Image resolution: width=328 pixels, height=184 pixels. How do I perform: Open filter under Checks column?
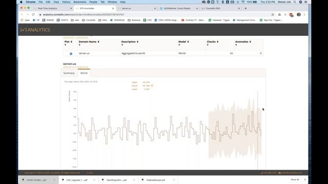[x=208, y=45]
